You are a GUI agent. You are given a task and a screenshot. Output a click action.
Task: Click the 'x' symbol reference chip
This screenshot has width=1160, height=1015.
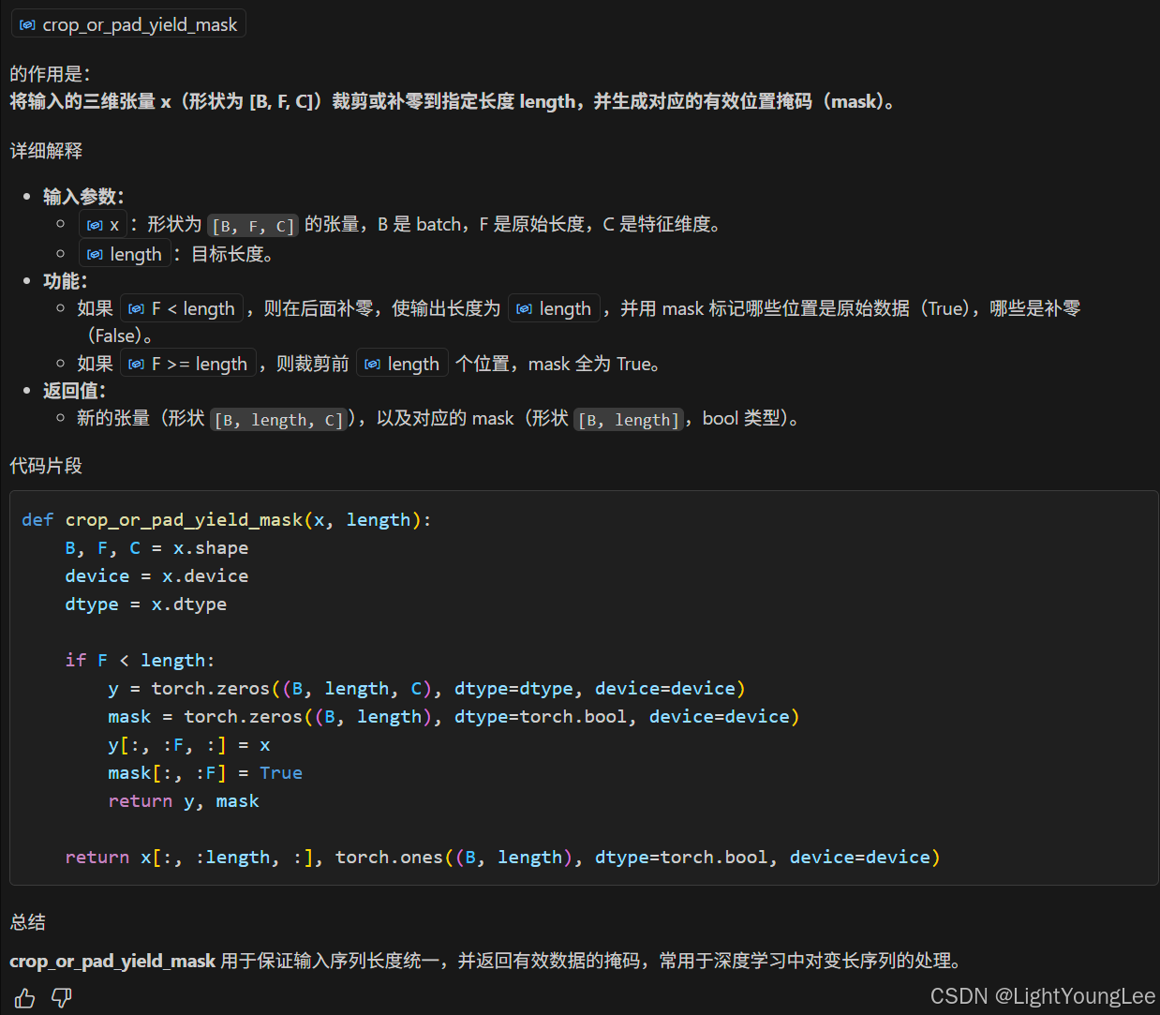(x=103, y=225)
